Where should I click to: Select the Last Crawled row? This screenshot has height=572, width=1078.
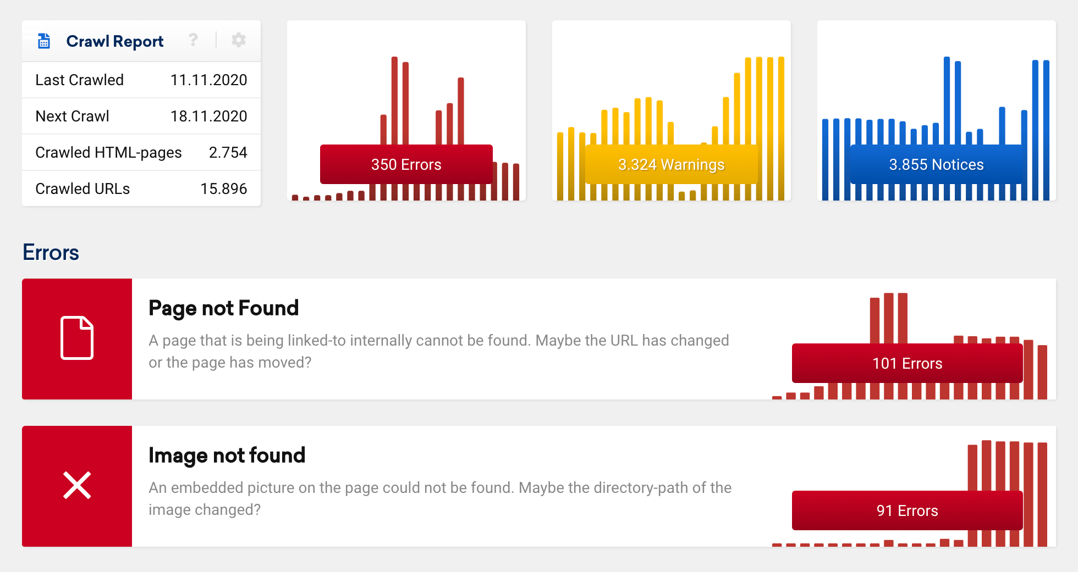tap(141, 80)
